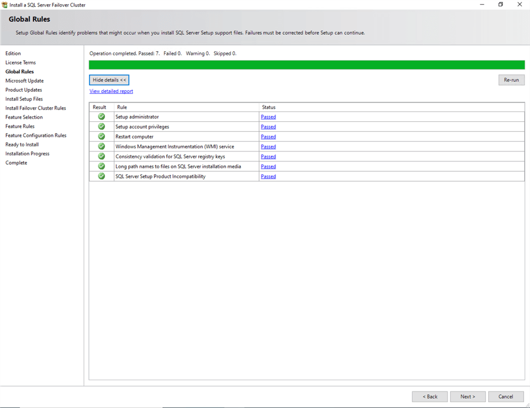
Task: Go back to the previous setup page
Action: (x=430, y=396)
